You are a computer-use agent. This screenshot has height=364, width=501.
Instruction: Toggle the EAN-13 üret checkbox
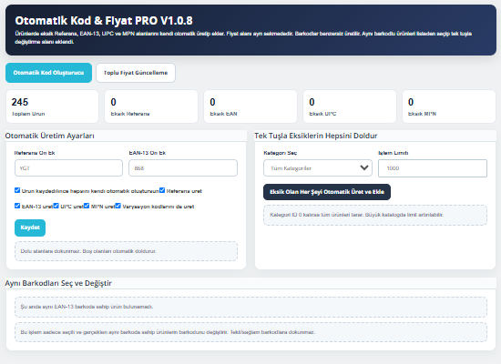point(17,206)
